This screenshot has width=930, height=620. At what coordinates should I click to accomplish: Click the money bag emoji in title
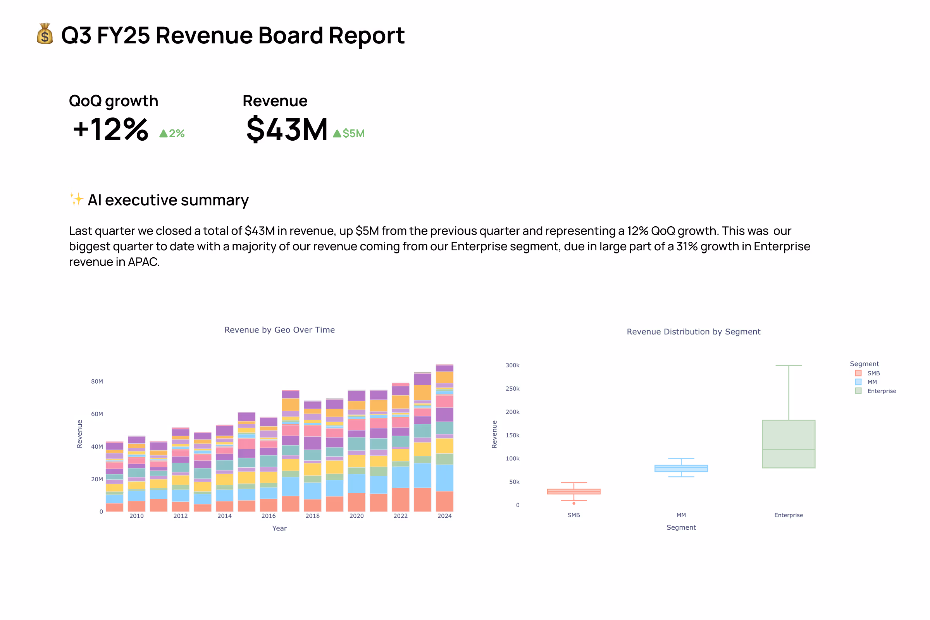tap(45, 34)
